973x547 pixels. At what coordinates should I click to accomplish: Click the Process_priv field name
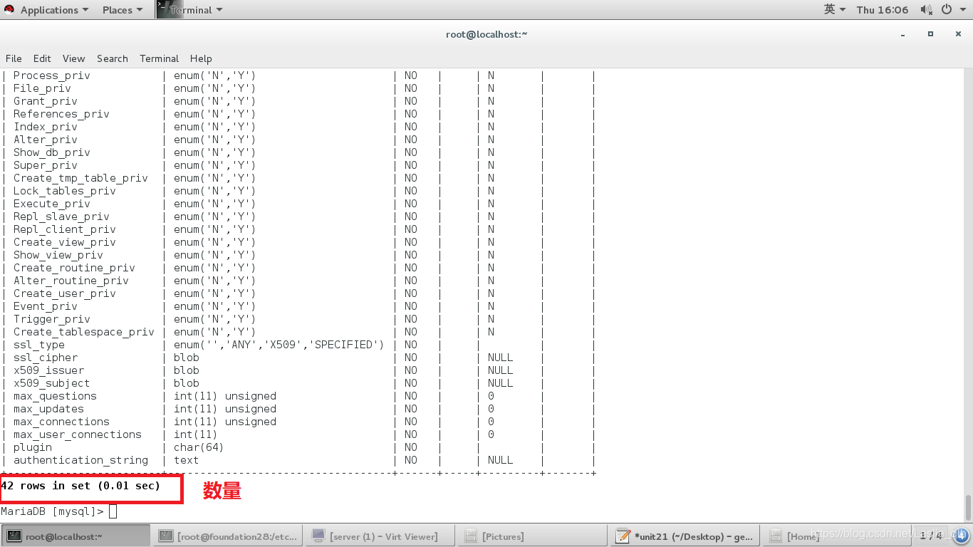pos(51,75)
